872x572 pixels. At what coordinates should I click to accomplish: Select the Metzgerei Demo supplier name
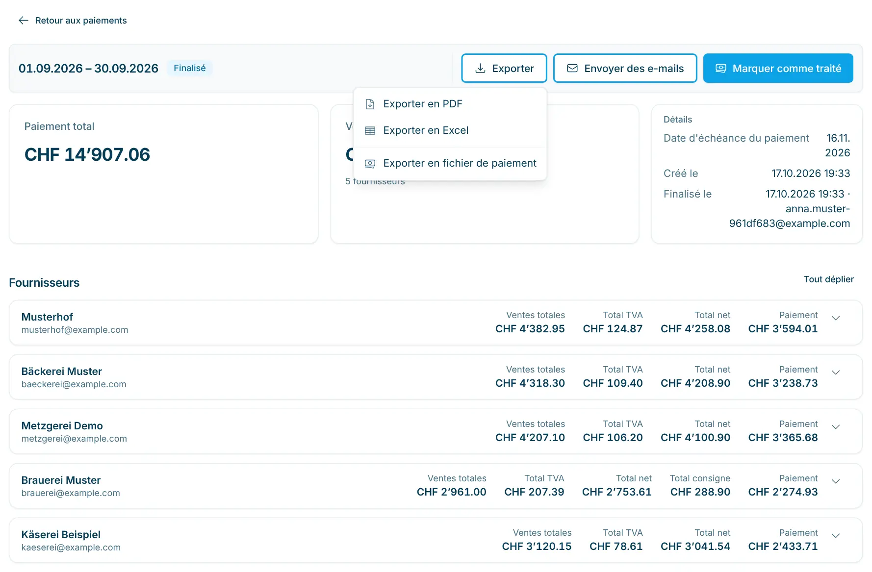(x=62, y=425)
